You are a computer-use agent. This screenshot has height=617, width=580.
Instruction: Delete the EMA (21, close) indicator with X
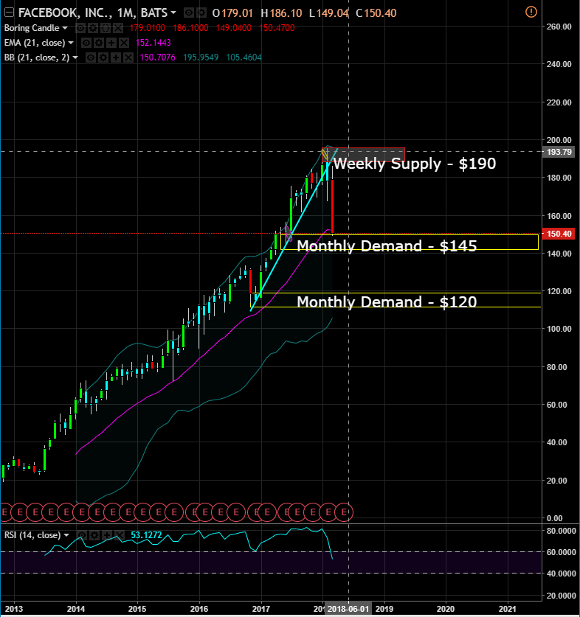coord(124,43)
